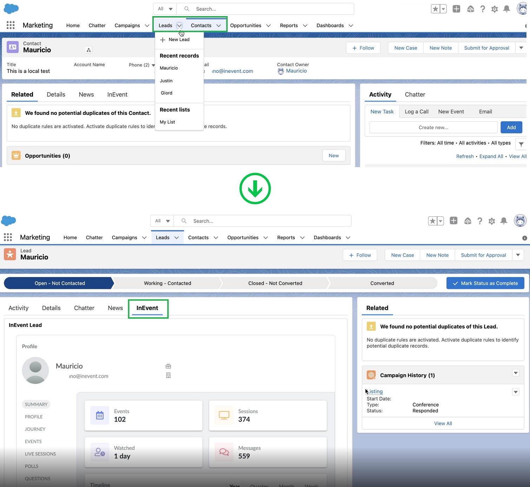Image resolution: width=530 pixels, height=487 pixels.
Task: Open the Campaign History card dropdown arrow
Action: coord(516,373)
